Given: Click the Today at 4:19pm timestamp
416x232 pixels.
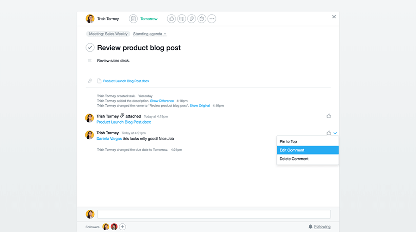Looking at the screenshot, I should 156,117.
